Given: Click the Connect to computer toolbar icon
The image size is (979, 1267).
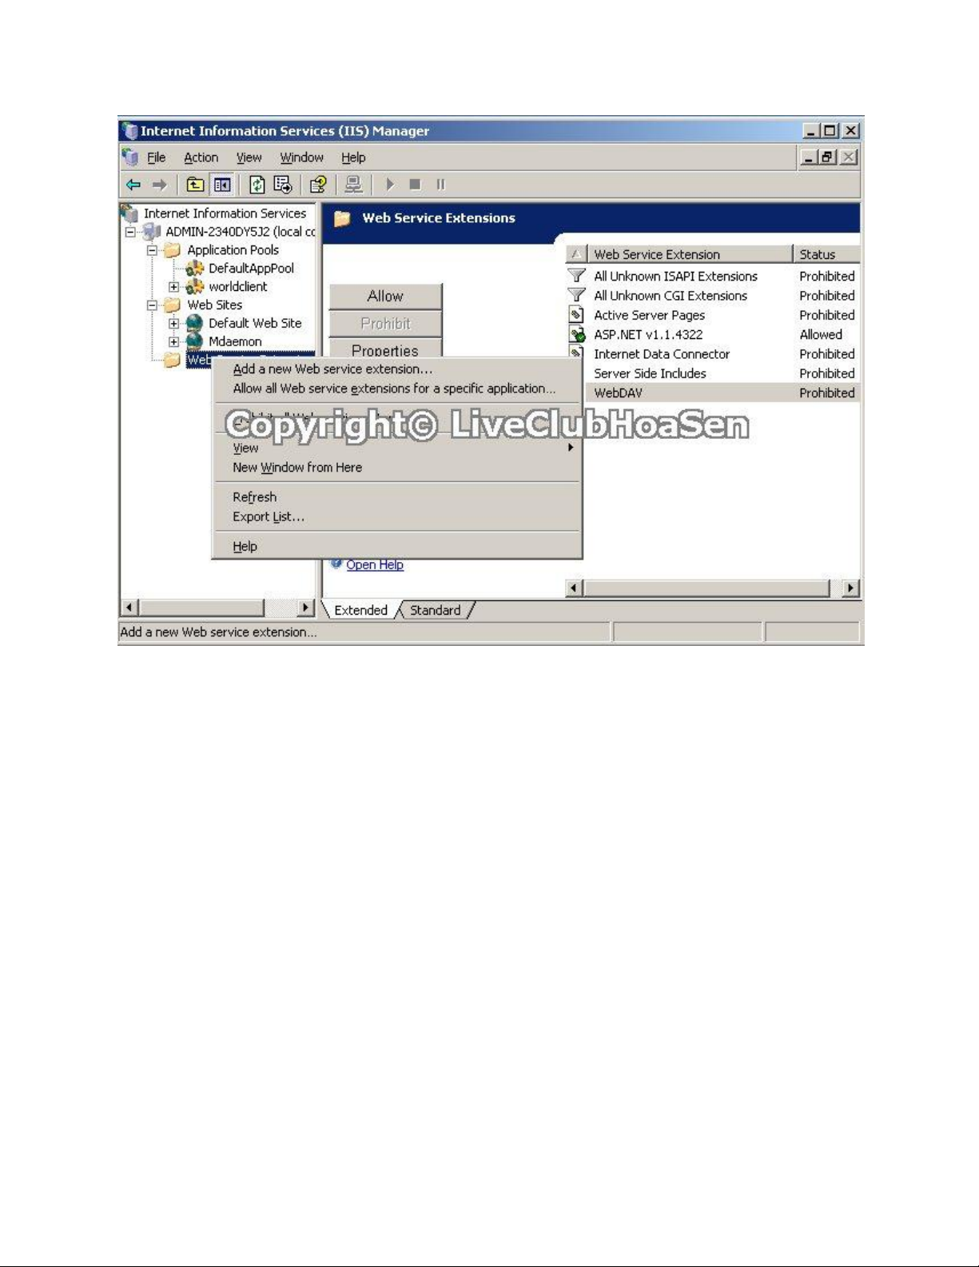Looking at the screenshot, I should coord(353,185).
